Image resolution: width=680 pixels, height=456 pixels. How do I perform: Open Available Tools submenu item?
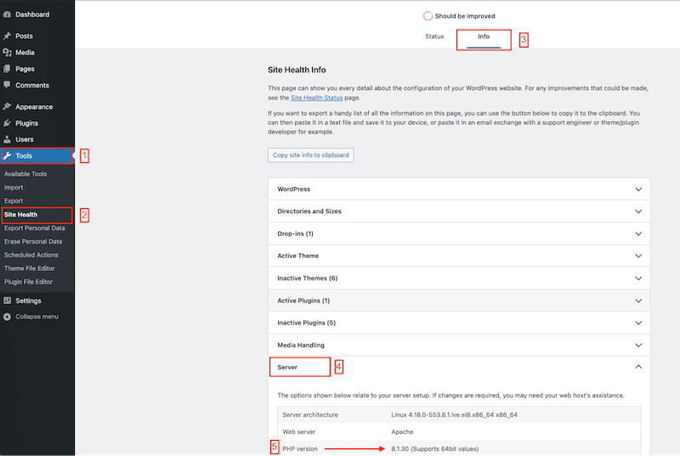[x=25, y=174]
